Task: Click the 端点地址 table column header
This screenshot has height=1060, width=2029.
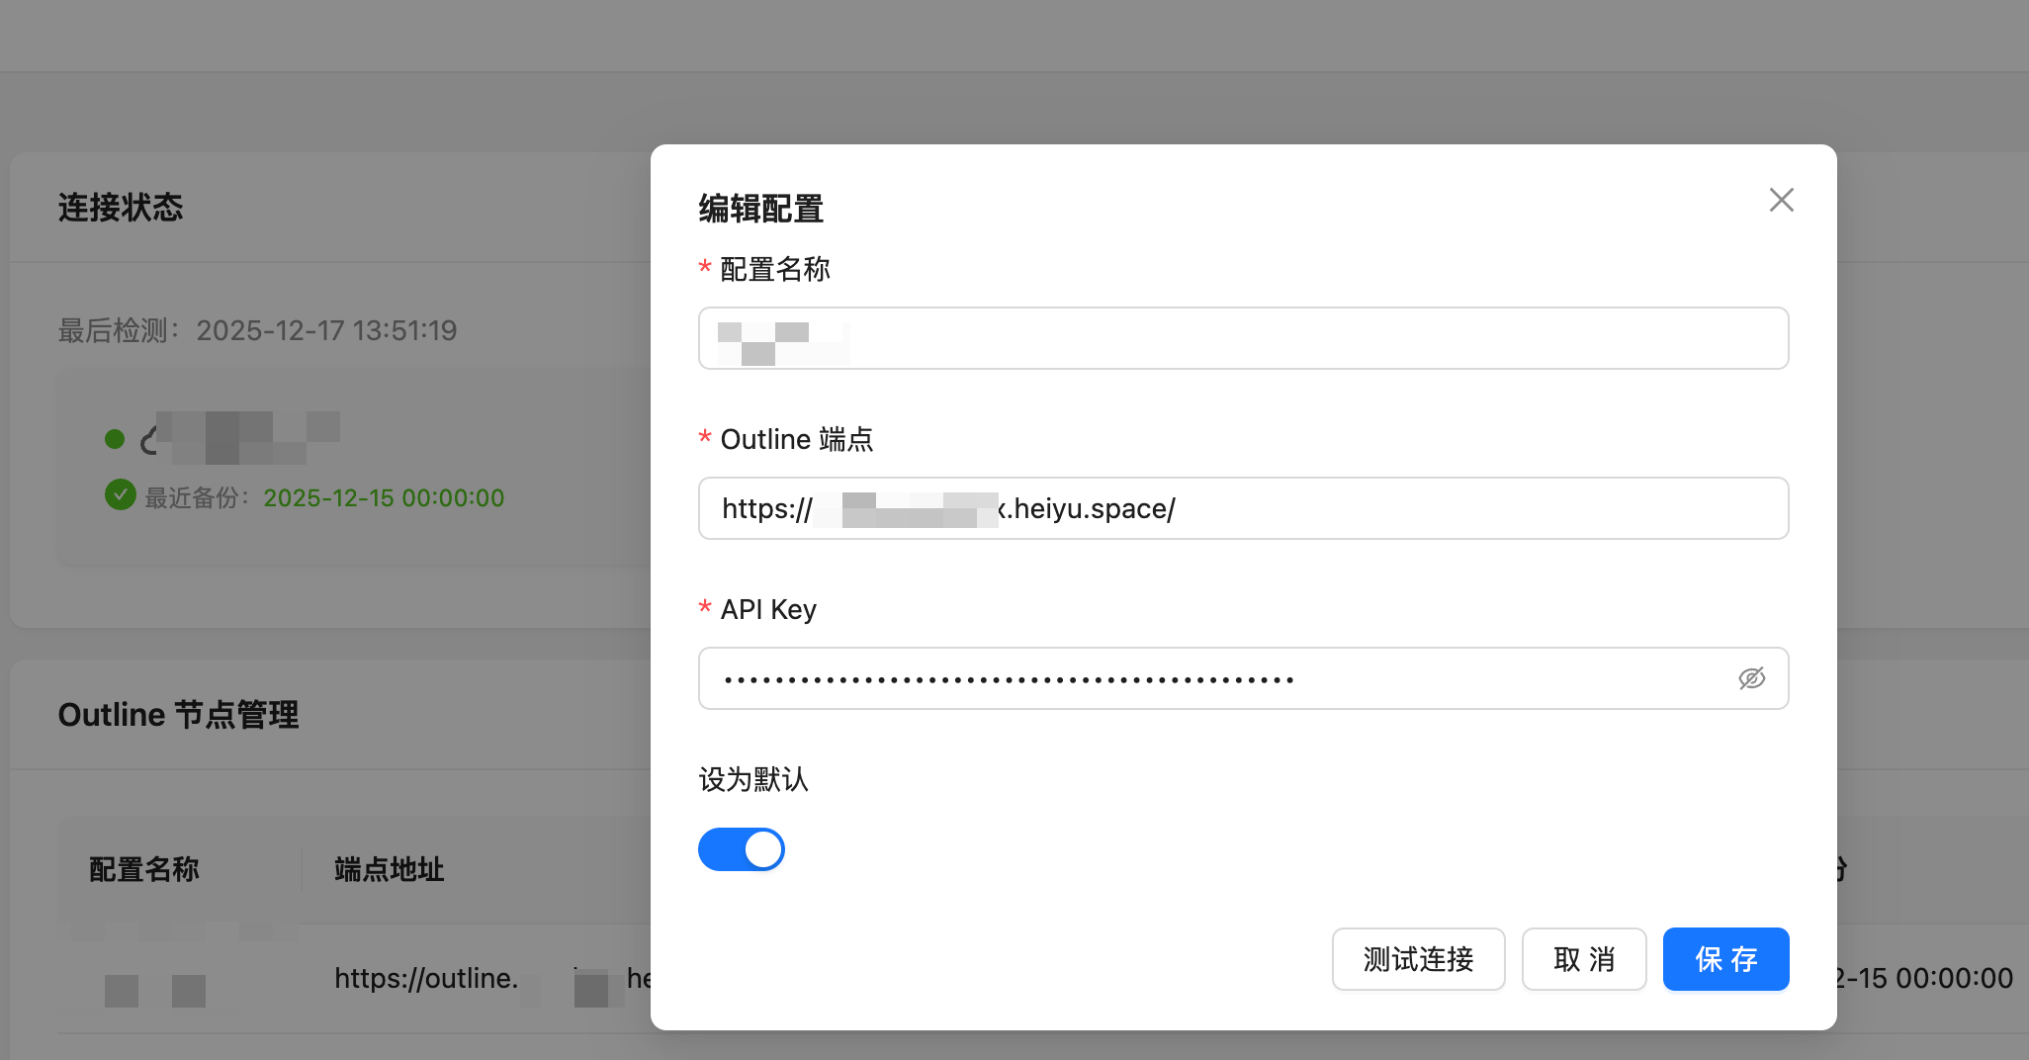Action: click(x=390, y=869)
